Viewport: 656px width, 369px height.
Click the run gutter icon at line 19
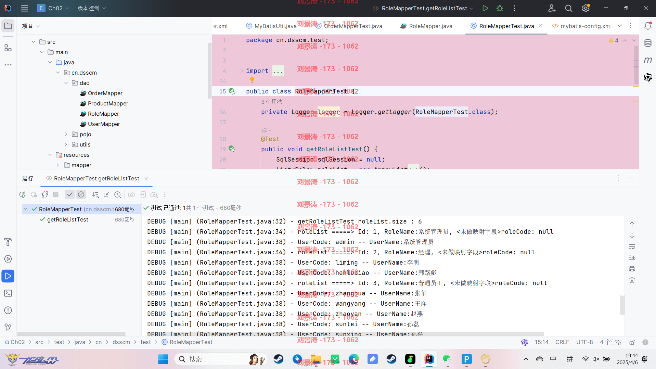[x=232, y=149]
